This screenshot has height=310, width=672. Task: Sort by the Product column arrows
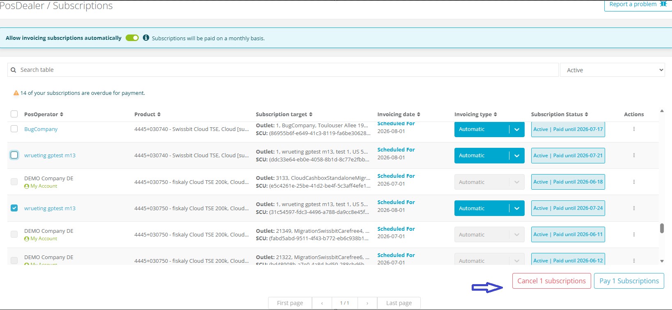[159, 115]
